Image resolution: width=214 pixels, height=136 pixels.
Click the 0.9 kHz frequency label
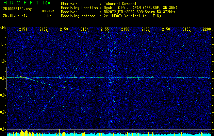point(3,78)
